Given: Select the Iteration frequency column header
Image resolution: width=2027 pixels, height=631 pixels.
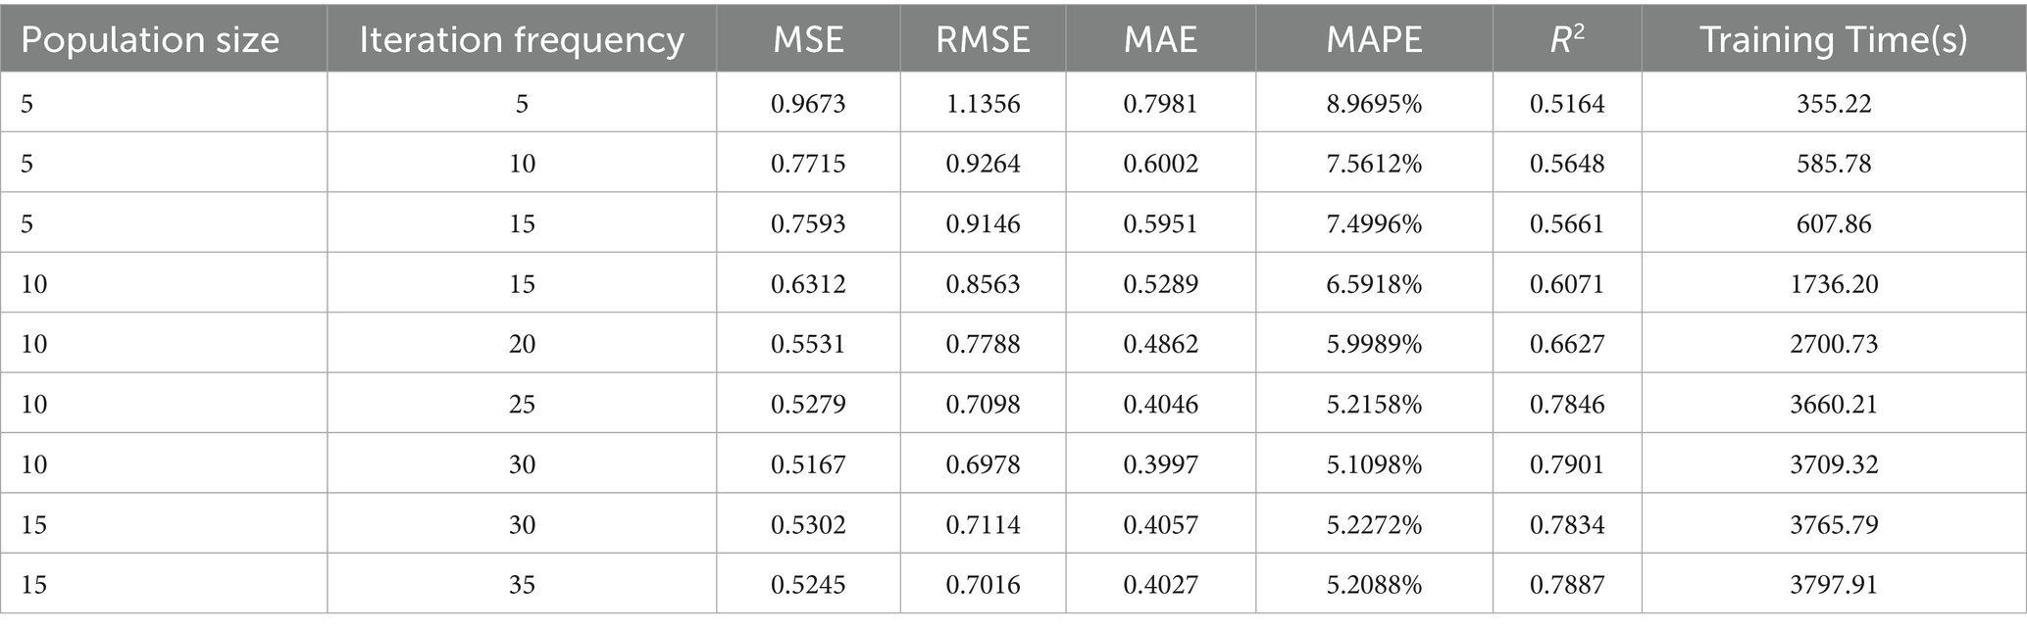Looking at the screenshot, I should (x=522, y=40).
